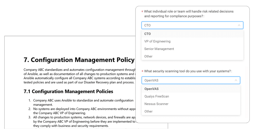Select Other in the scanning tool list
The height and width of the screenshot is (129, 254).
(x=191, y=111)
